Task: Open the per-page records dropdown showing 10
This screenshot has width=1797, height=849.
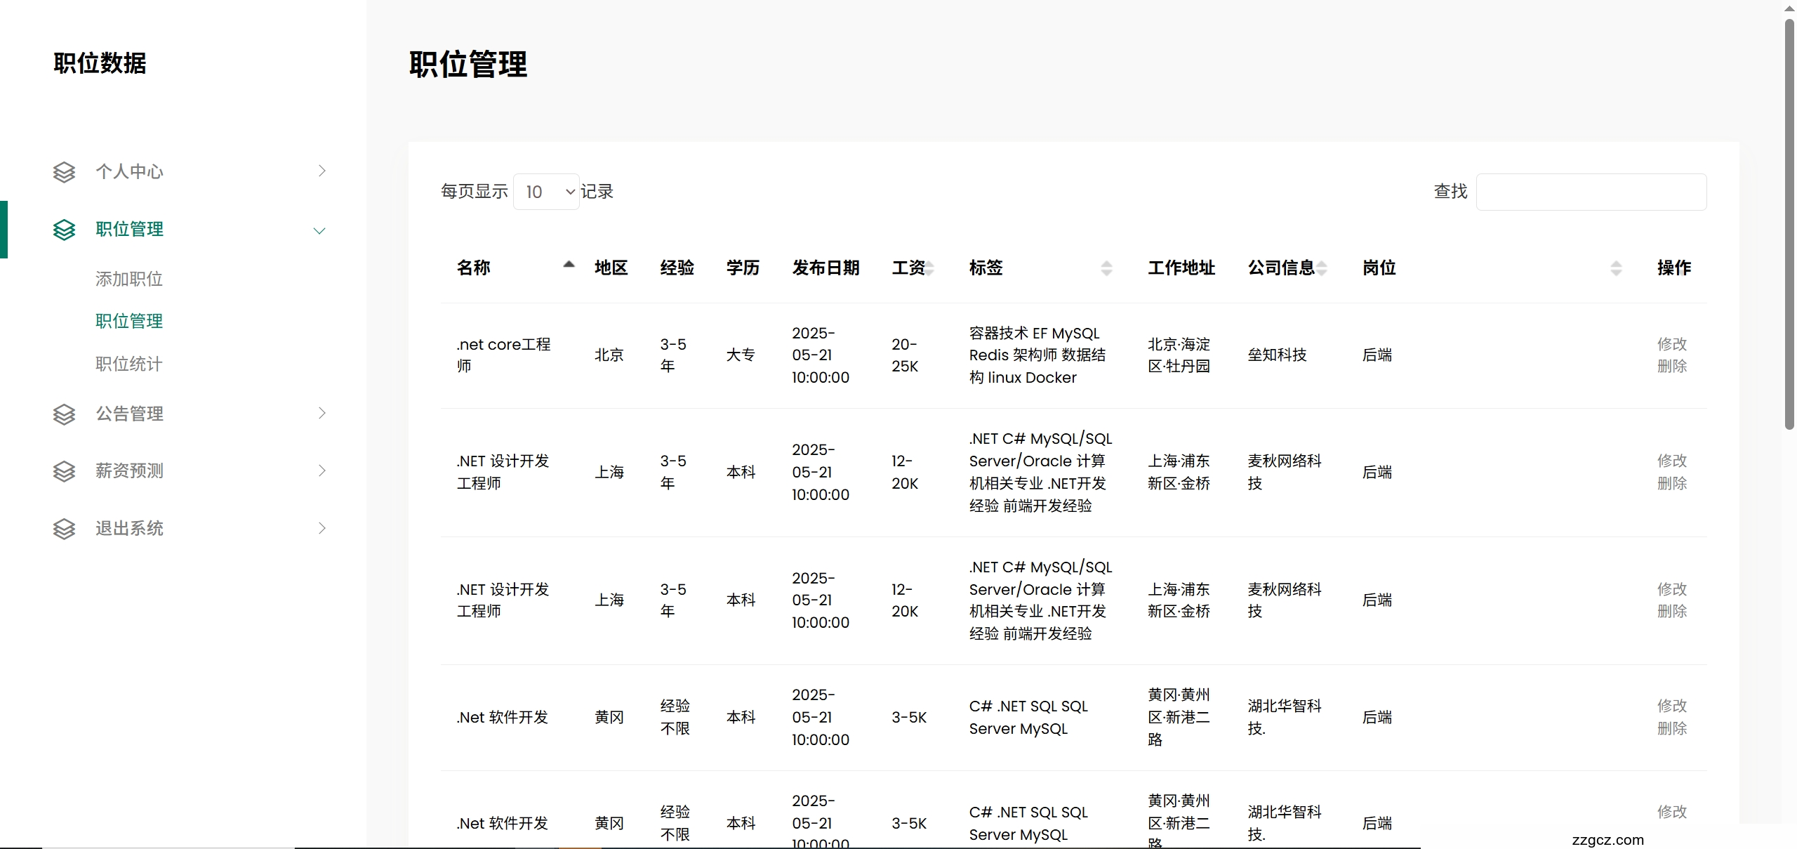Action: [546, 191]
